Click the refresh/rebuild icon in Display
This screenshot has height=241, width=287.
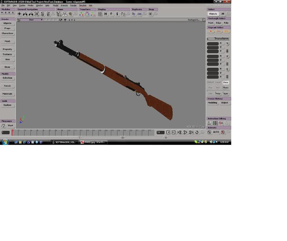pyautogui.click(x=123, y=14)
